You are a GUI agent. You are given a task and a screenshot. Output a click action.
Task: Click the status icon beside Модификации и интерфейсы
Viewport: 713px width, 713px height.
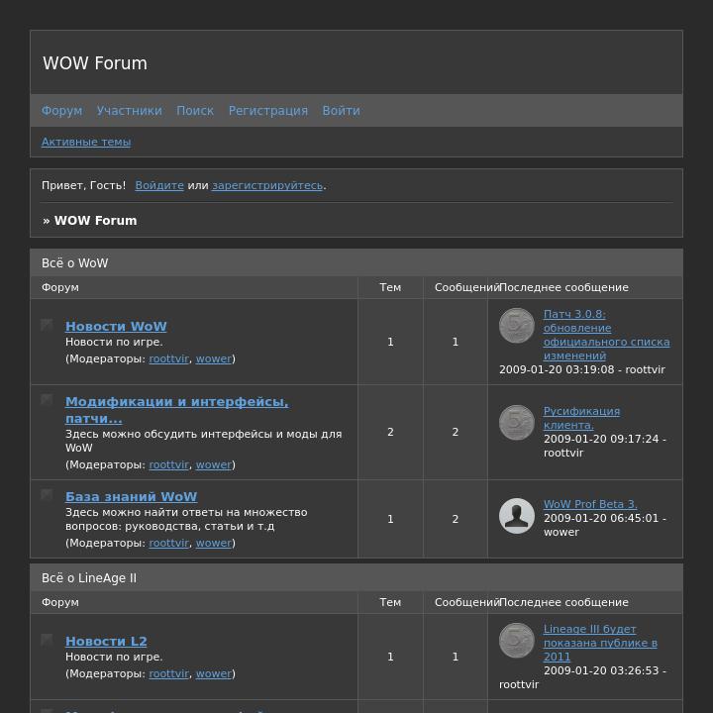[x=47, y=400]
